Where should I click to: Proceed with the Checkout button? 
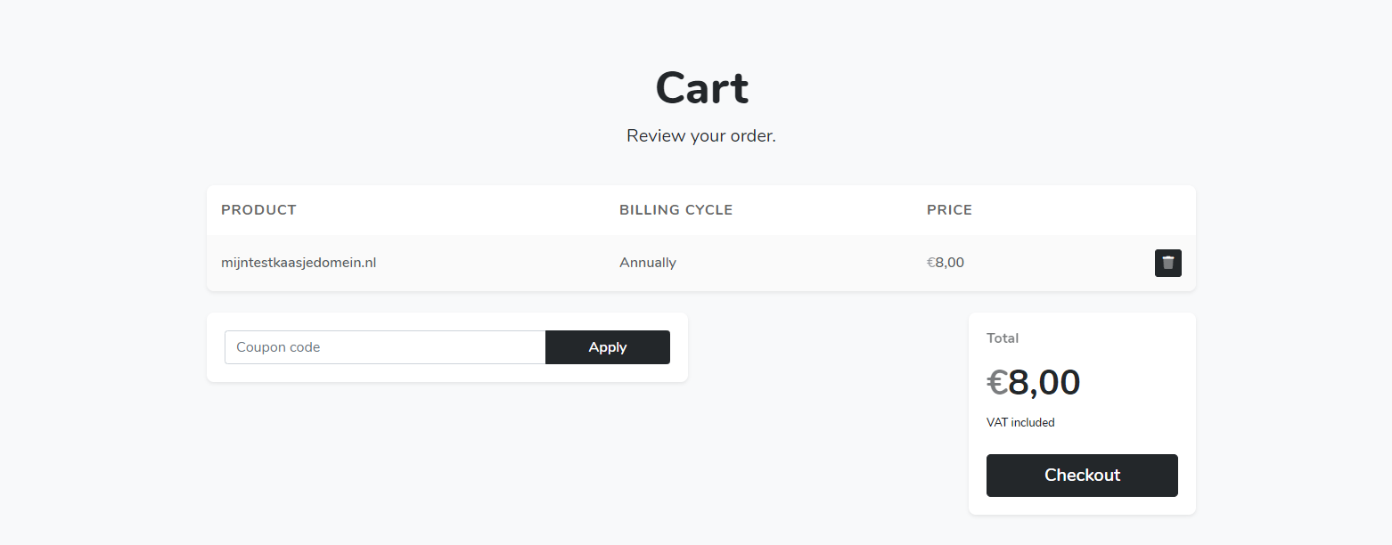[1082, 476]
